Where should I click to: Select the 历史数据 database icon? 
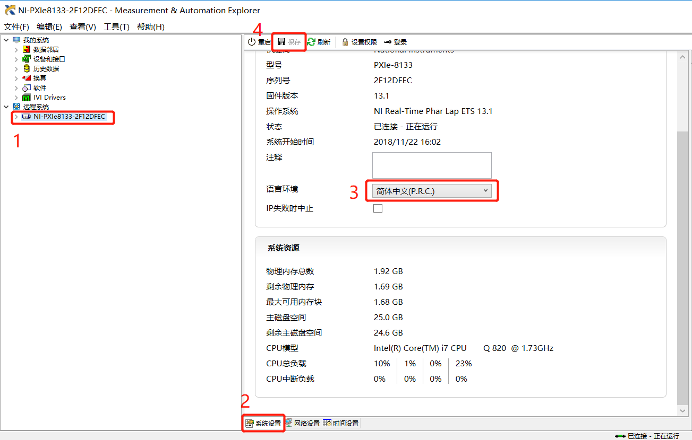[x=27, y=69]
